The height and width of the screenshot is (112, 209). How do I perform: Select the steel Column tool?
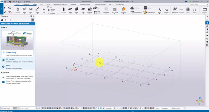pyautogui.click(x=18, y=10)
